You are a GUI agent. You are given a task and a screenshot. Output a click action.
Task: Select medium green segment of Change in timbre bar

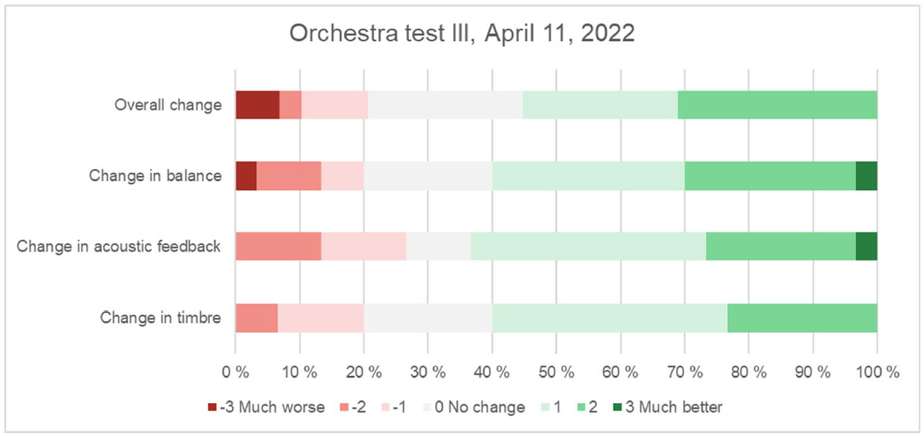pos(802,317)
